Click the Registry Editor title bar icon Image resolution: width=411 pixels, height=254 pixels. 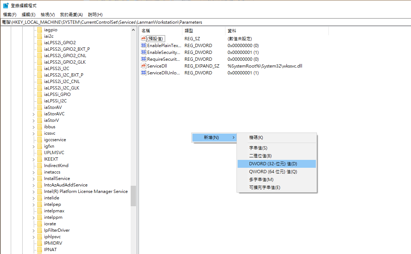(6, 6)
